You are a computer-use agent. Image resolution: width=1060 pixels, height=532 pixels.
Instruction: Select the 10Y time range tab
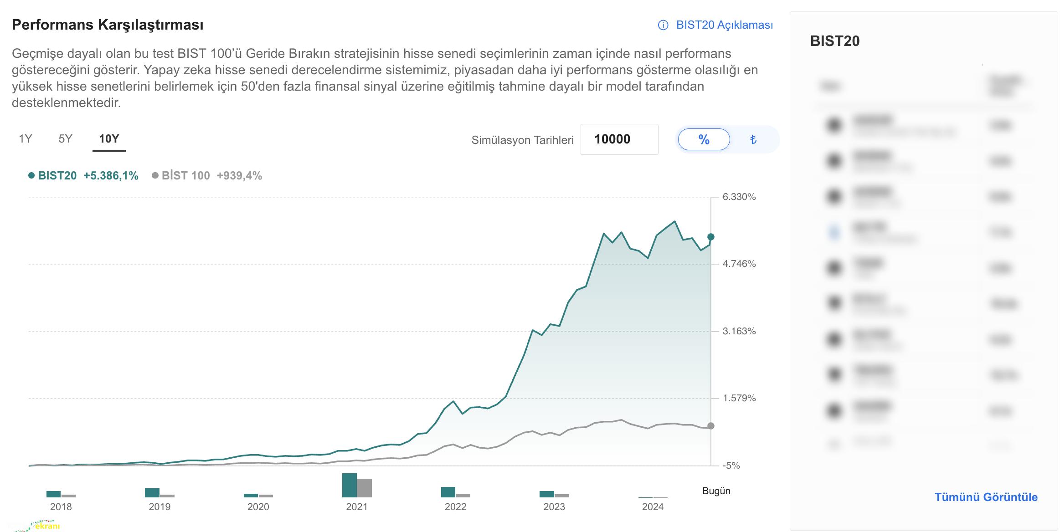click(x=109, y=138)
